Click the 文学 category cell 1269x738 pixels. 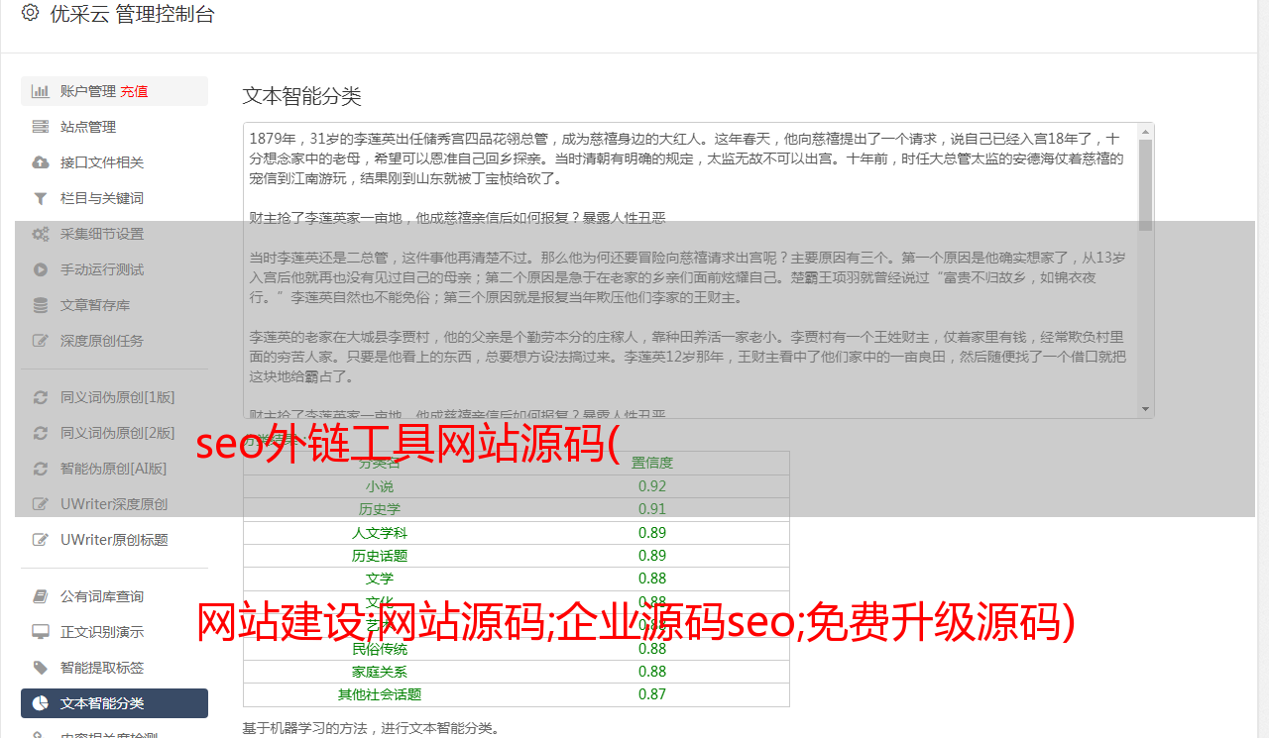click(380, 579)
